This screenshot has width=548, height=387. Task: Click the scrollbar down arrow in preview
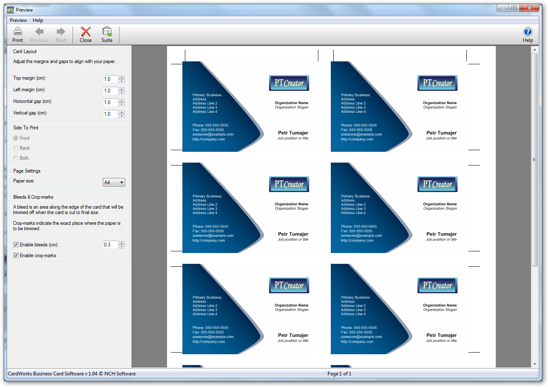click(535, 364)
